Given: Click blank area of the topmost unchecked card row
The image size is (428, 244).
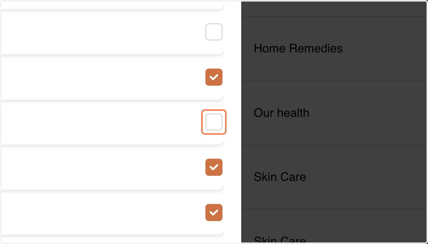Looking at the screenshot, I should (103, 32).
